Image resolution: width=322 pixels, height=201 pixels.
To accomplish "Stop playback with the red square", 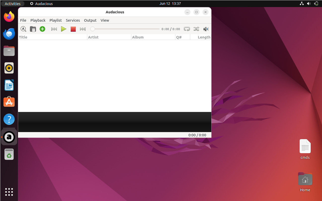I will (73, 29).
